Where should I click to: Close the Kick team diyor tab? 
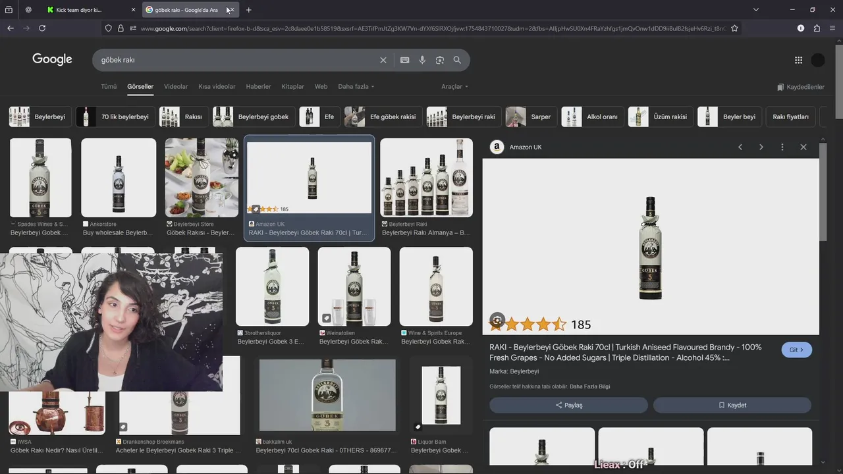[133, 10]
